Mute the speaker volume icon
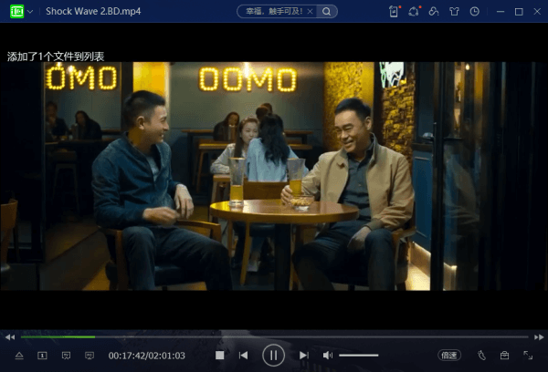This screenshot has height=372, width=548. coord(328,356)
